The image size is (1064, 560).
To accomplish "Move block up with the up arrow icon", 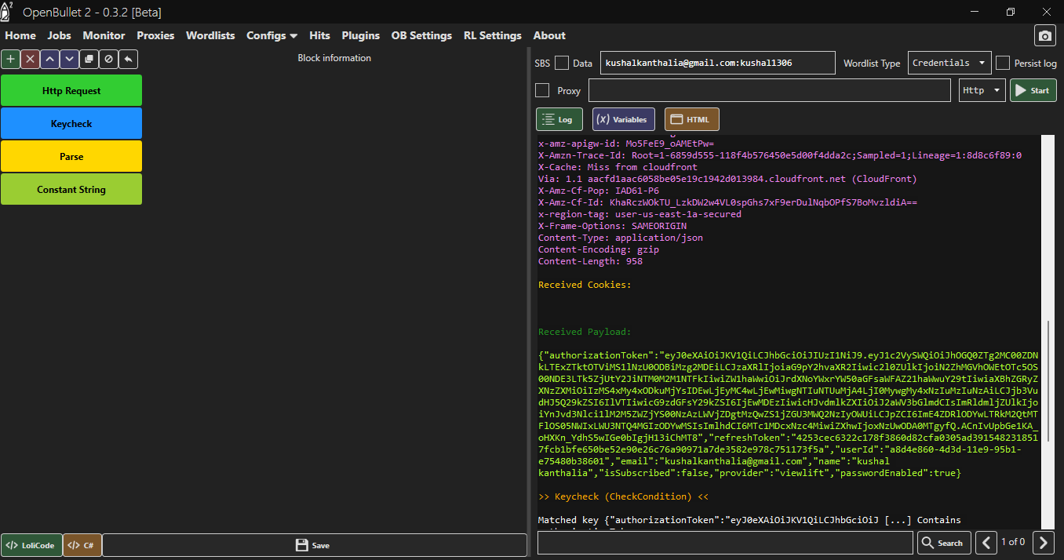I will [x=49, y=59].
